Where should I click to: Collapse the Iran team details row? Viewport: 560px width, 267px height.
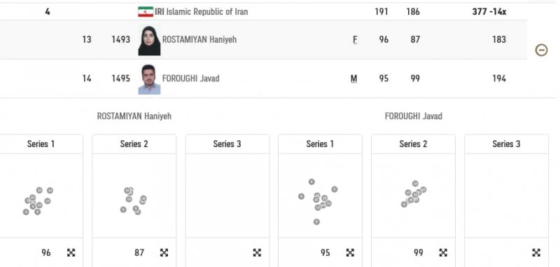pyautogui.click(x=541, y=50)
